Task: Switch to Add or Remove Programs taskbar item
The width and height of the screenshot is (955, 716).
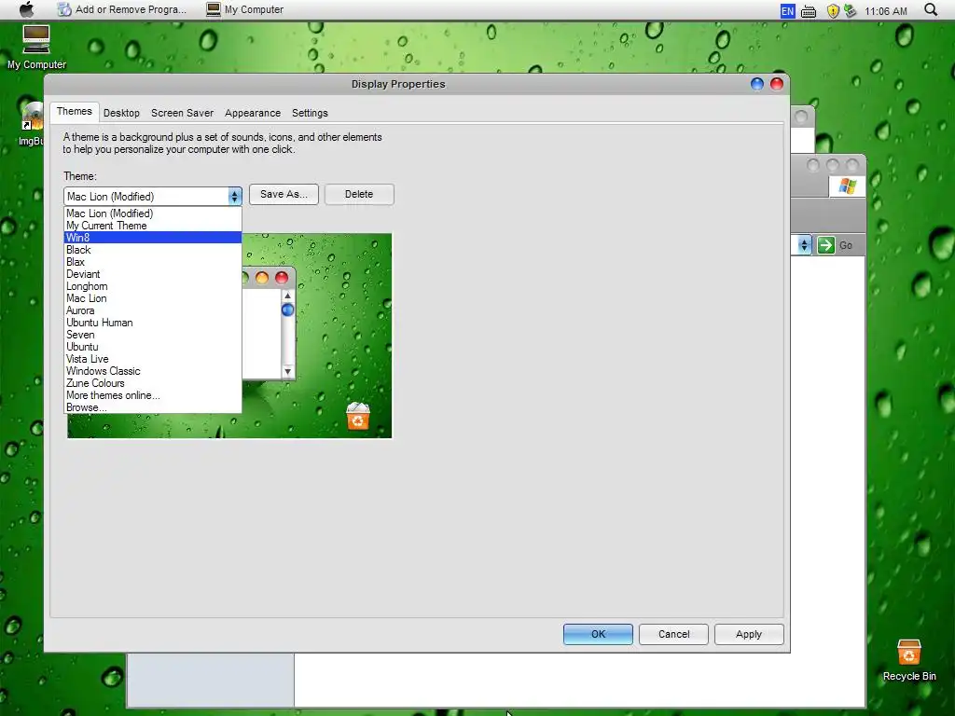Action: (122, 9)
